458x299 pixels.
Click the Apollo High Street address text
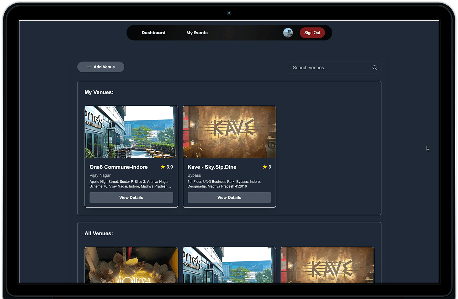(x=130, y=184)
